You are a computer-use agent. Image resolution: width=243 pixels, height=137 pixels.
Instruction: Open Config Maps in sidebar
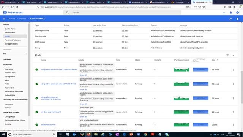(10, 117)
